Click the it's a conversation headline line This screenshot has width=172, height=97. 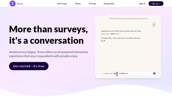point(46,41)
